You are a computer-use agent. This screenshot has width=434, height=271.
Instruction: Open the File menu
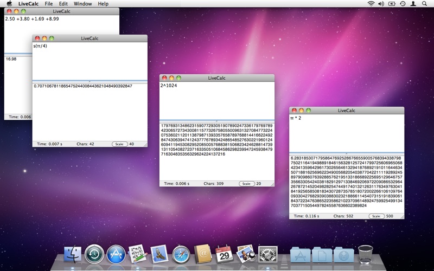[49, 4]
